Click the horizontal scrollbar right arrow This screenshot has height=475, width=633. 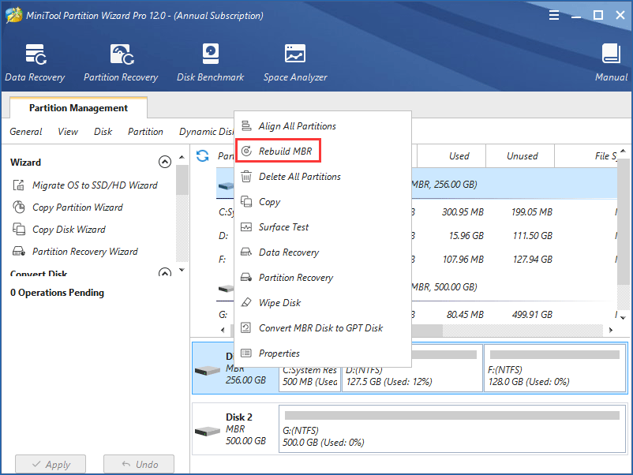(x=611, y=330)
